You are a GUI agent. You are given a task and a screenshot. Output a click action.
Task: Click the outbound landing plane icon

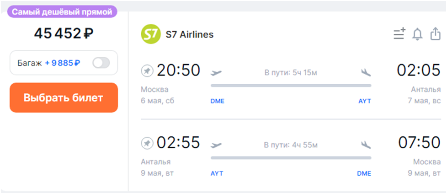click(366, 72)
